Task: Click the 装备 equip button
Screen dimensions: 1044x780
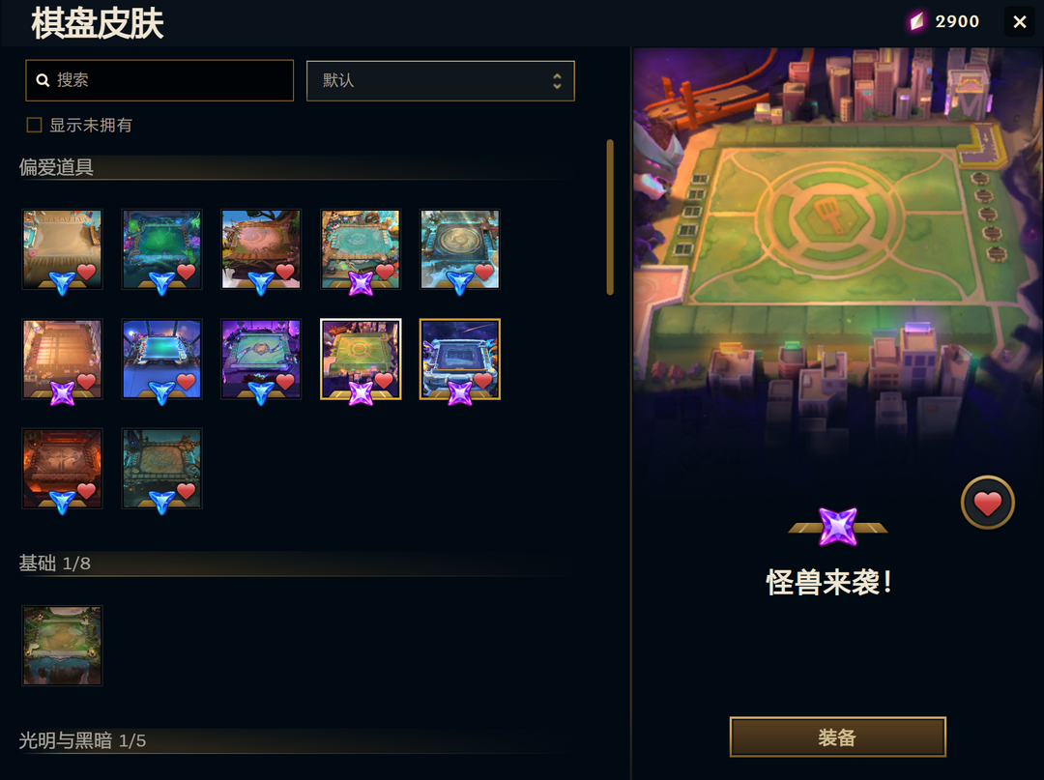Action: click(x=837, y=737)
